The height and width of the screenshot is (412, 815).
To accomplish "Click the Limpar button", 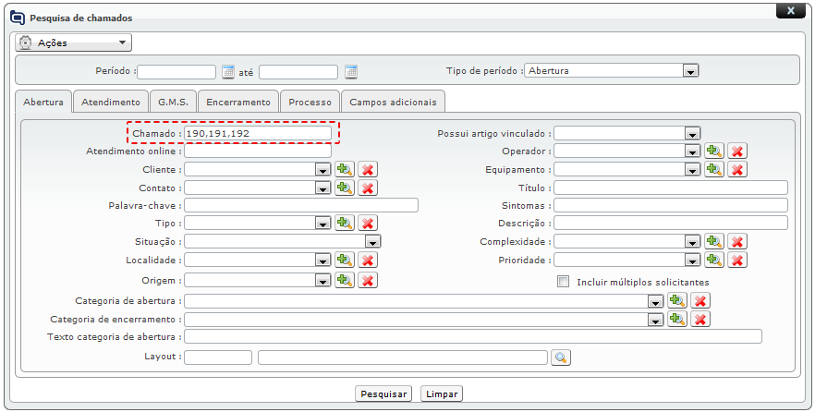I will 442,394.
